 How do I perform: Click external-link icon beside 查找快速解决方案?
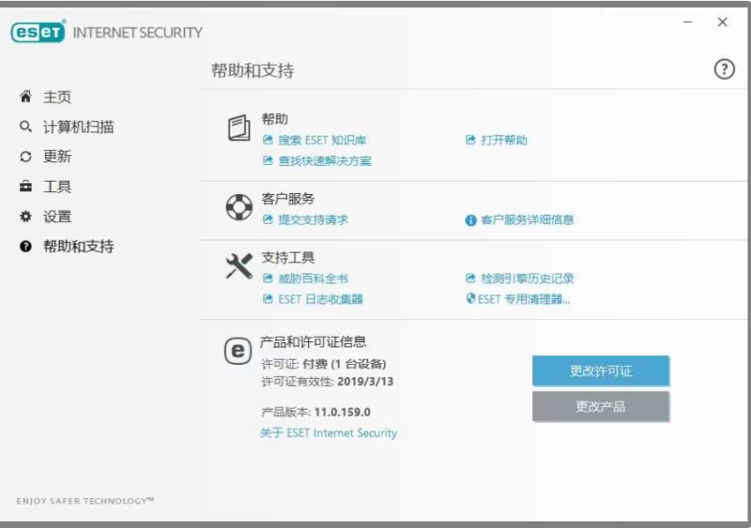pyautogui.click(x=268, y=160)
